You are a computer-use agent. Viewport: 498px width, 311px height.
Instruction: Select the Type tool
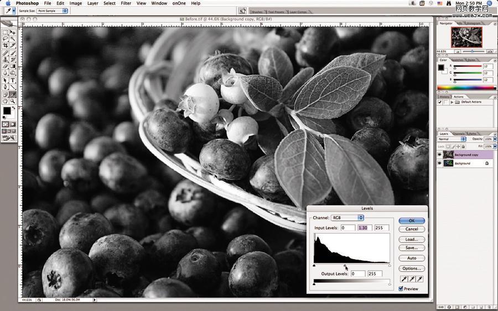(x=12, y=80)
